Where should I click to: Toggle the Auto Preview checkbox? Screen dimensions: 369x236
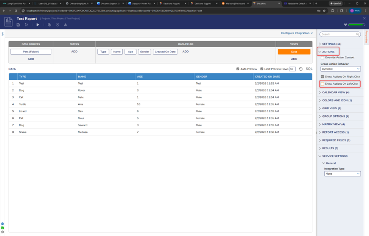(x=238, y=69)
